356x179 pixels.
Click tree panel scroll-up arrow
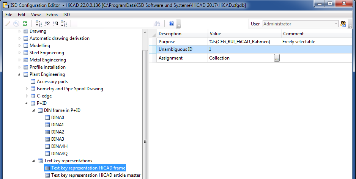coord(145,32)
